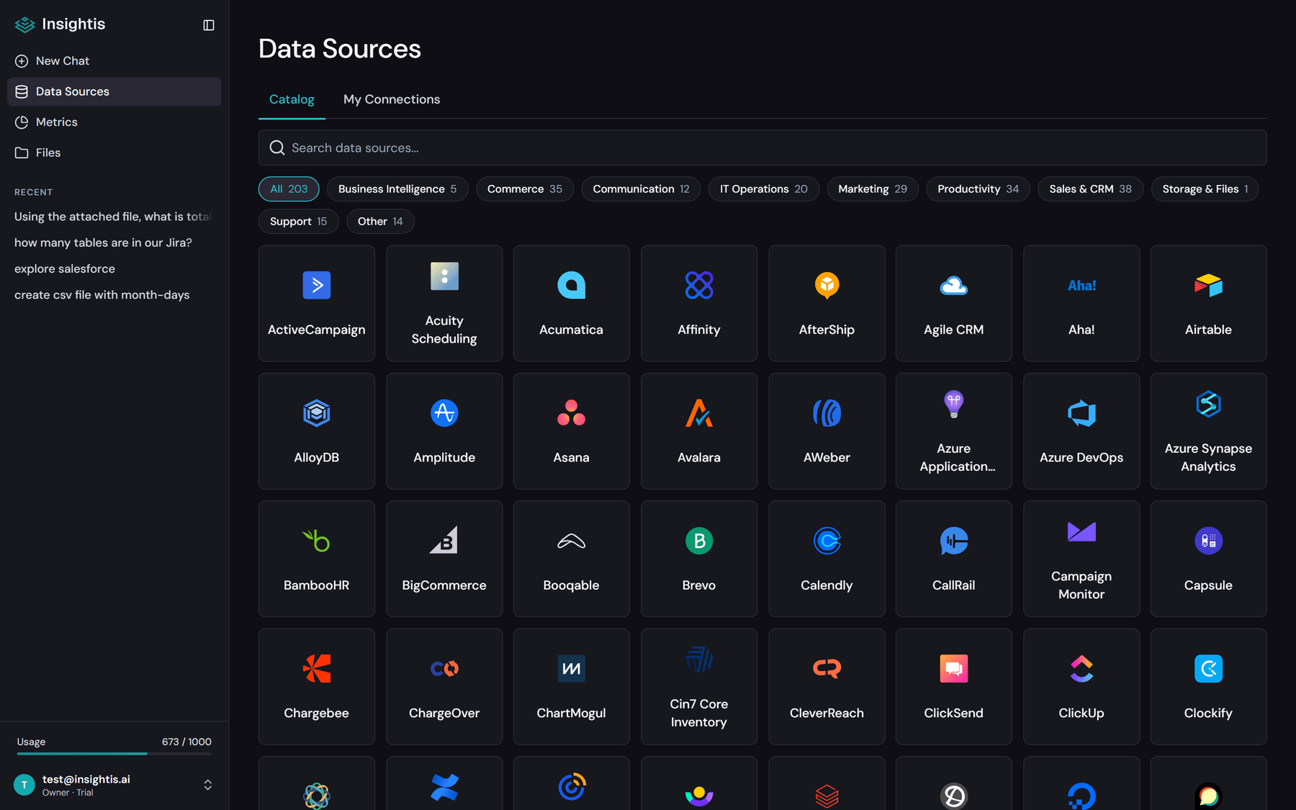Viewport: 1296px width, 810px height.
Task: Open the Files section
Action: pos(114,153)
